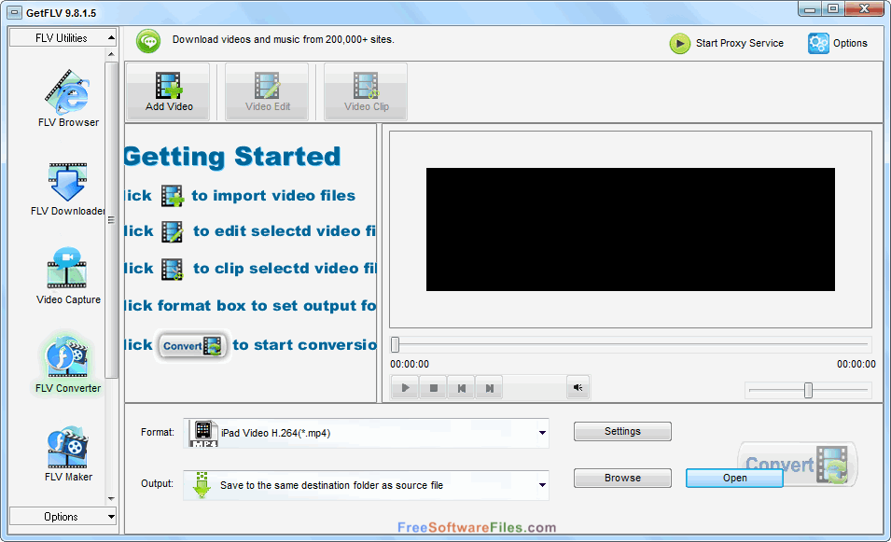This screenshot has height=542, width=891.
Task: Click the Video Clip toolbar button
Action: pyautogui.click(x=366, y=91)
